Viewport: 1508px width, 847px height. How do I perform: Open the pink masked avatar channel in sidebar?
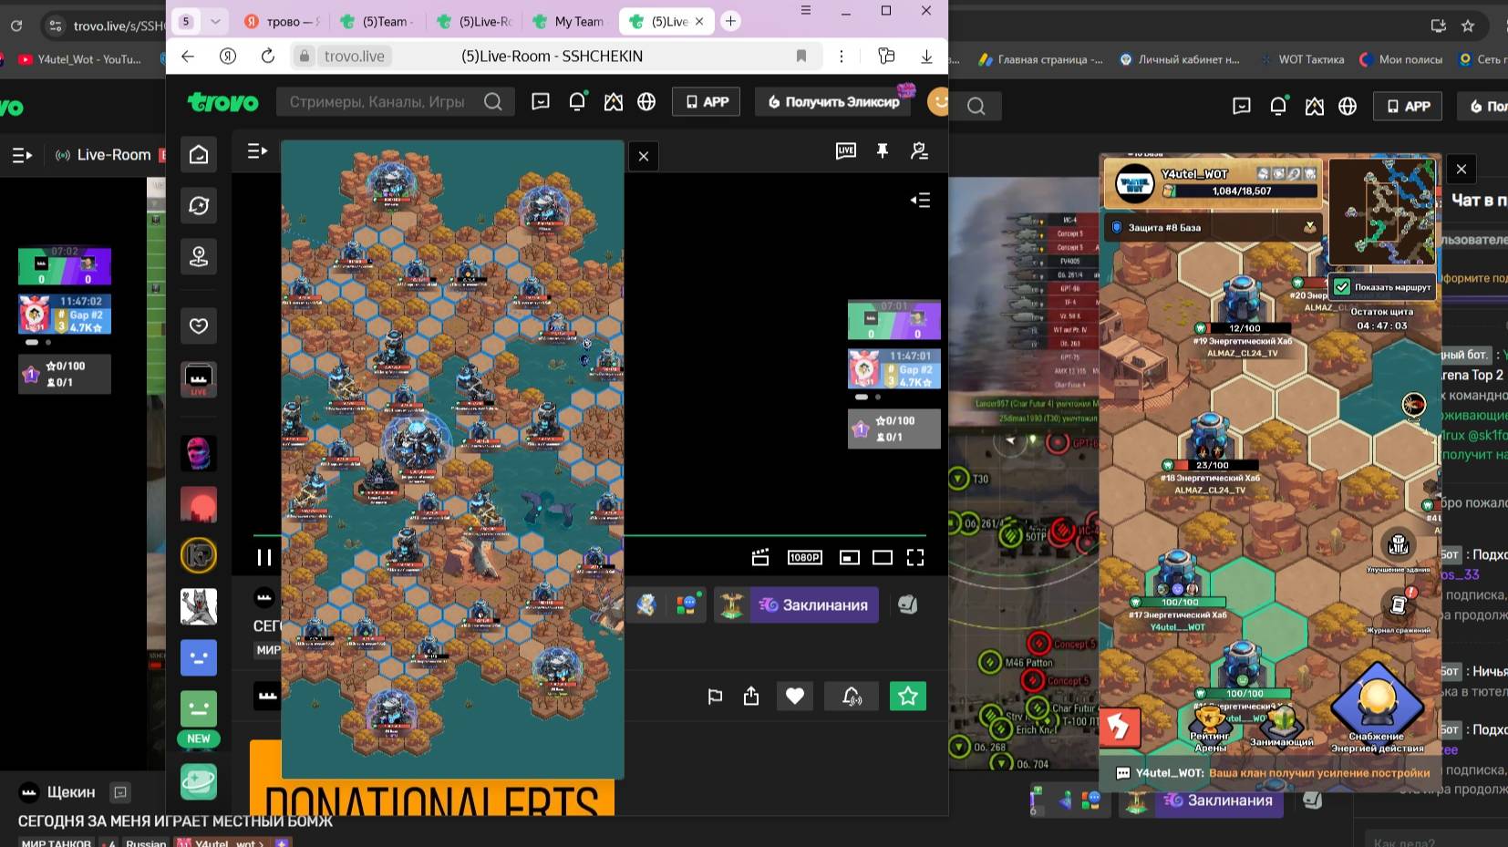199,453
